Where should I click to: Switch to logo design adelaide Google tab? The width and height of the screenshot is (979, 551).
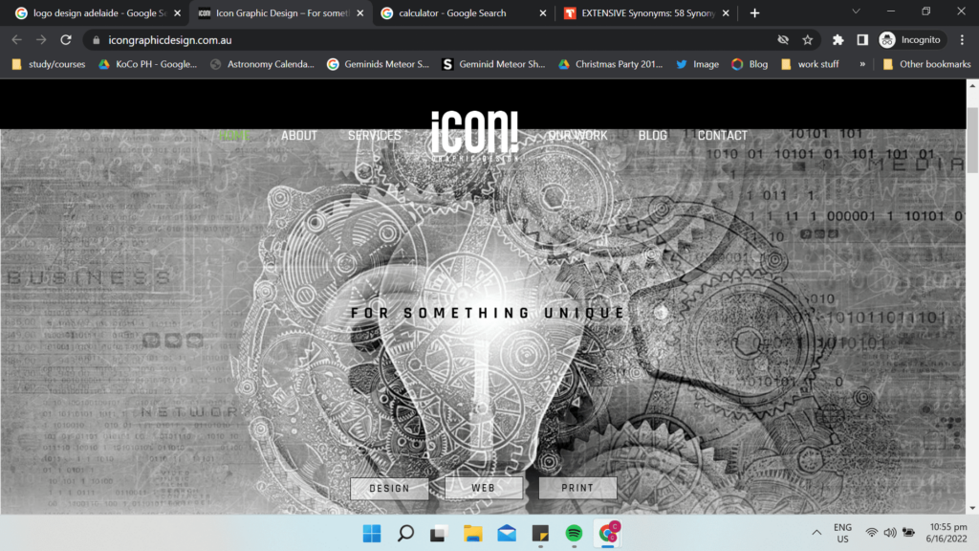click(x=93, y=13)
